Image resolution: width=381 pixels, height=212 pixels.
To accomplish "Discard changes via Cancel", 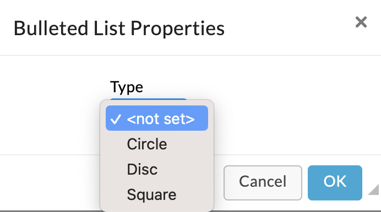I will (x=263, y=183).
